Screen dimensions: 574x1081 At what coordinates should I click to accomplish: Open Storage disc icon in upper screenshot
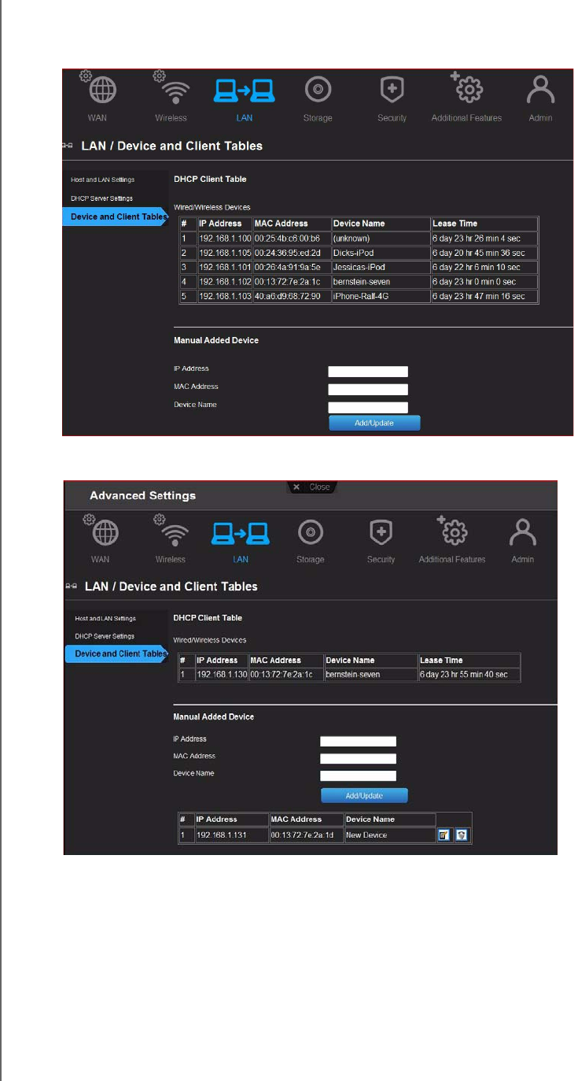pyautogui.click(x=318, y=89)
